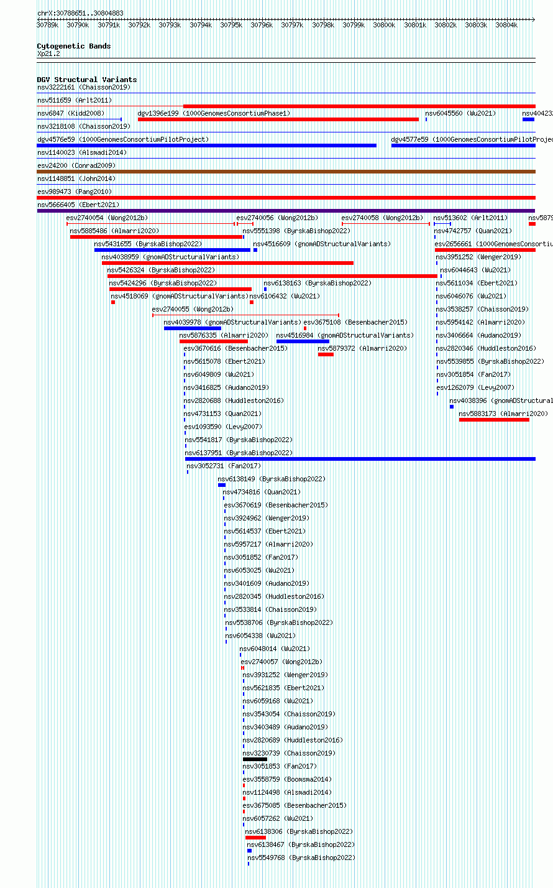Select nsv4731153 (Quan2021) label

[x=222, y=414]
